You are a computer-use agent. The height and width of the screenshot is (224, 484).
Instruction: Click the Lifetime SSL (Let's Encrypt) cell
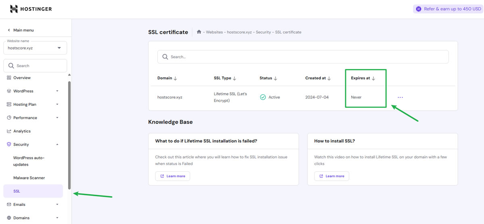click(230, 97)
